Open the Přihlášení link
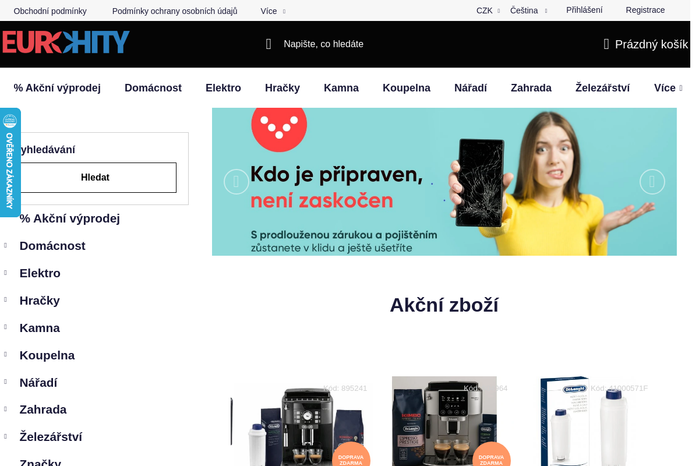The width and height of the screenshot is (699, 466). [x=584, y=10]
